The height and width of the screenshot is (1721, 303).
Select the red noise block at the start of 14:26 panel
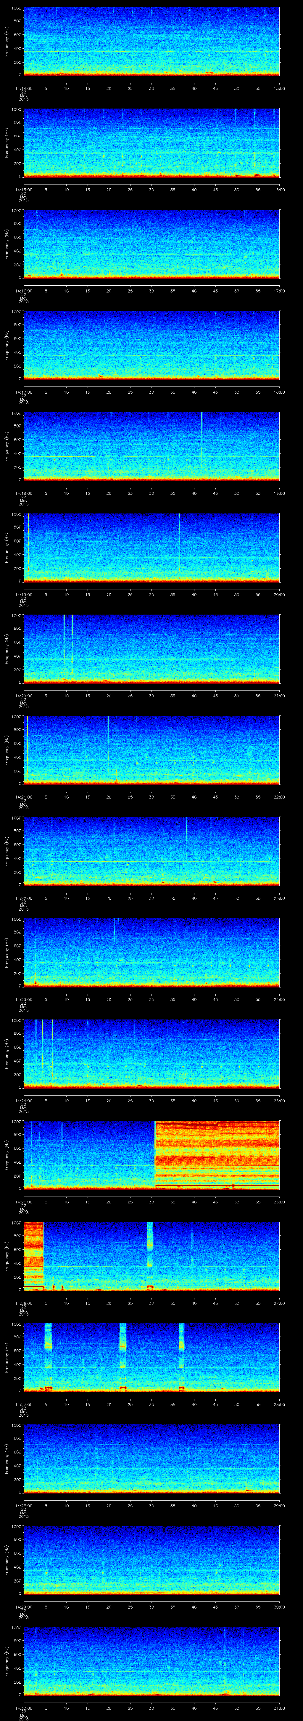pos(33,1255)
